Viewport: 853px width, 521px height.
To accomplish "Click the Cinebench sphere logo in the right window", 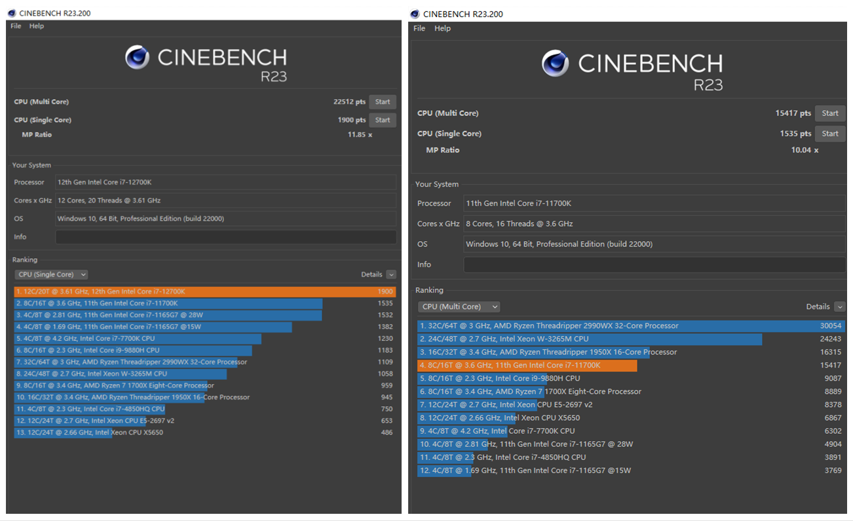I will click(555, 64).
